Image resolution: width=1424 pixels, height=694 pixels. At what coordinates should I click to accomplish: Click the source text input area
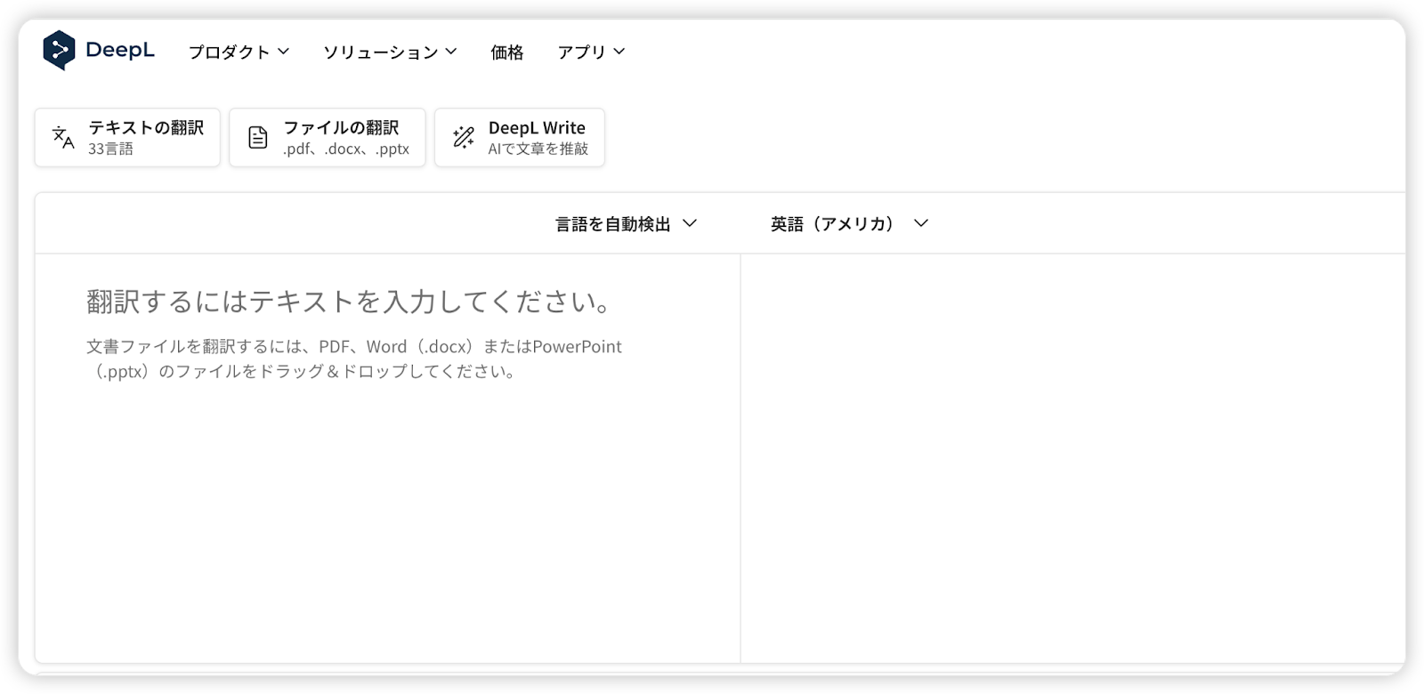point(388,458)
